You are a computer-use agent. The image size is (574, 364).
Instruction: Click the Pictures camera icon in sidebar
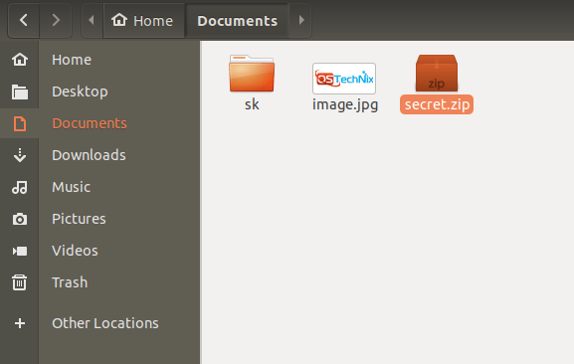point(20,219)
